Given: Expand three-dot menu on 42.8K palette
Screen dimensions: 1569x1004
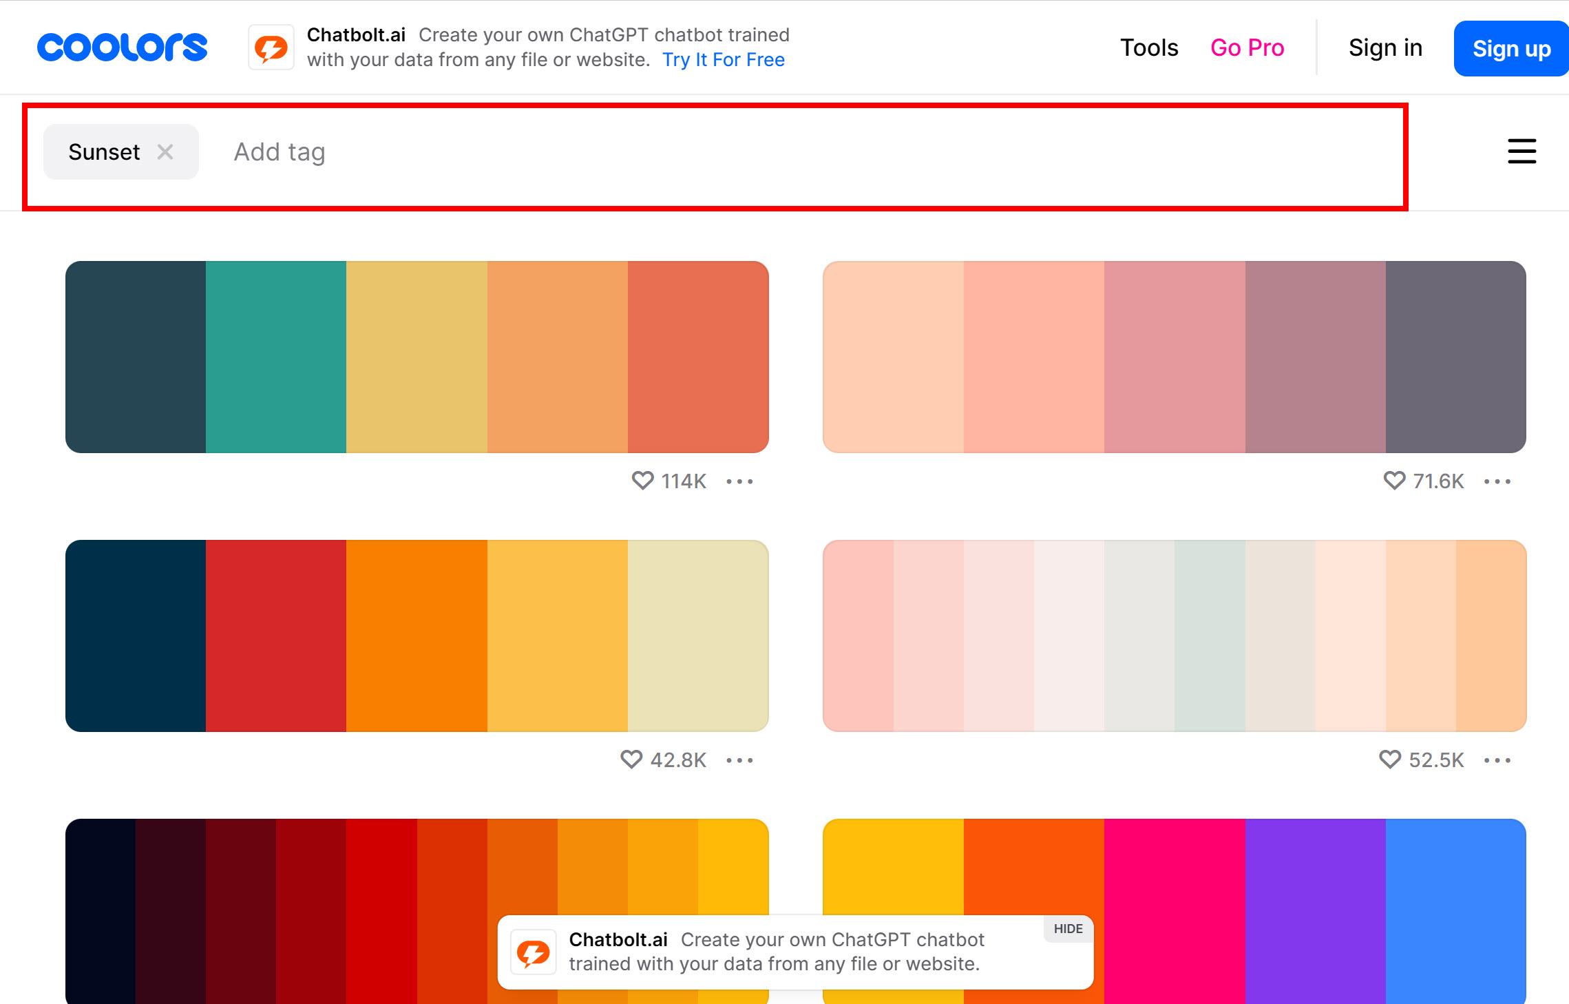Looking at the screenshot, I should (740, 760).
